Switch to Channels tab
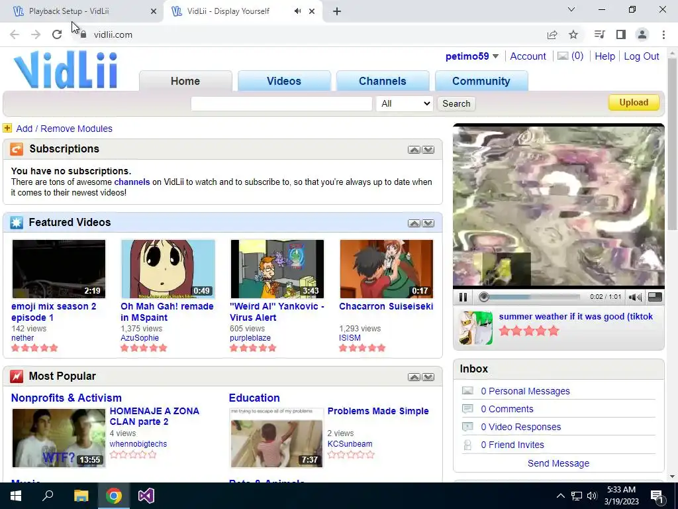This screenshot has width=678, height=509. [x=383, y=81]
